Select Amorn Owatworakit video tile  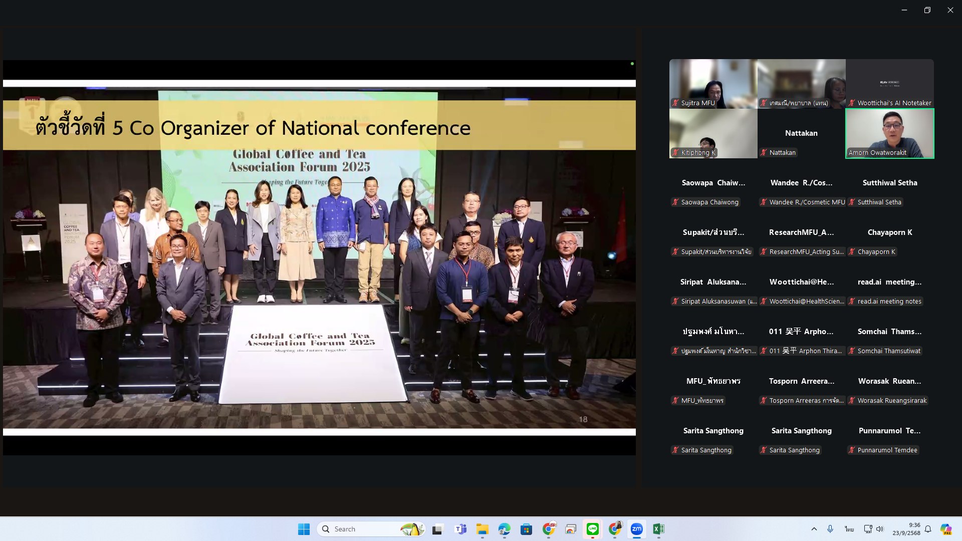[889, 133]
